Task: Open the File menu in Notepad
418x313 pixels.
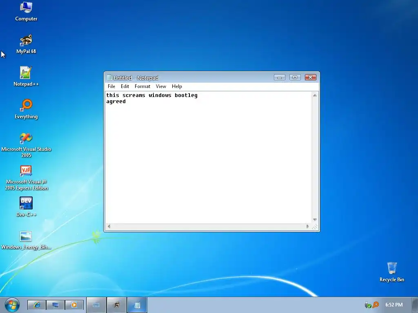Action: (111, 86)
